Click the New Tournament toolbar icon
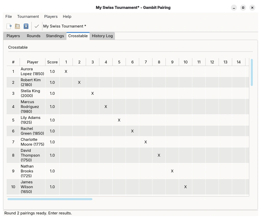This screenshot has width=261, height=219. [x=9, y=26]
